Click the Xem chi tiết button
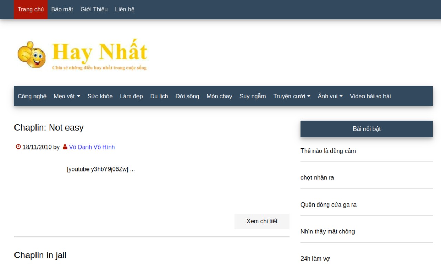This screenshot has height=264, width=441. [x=262, y=221]
